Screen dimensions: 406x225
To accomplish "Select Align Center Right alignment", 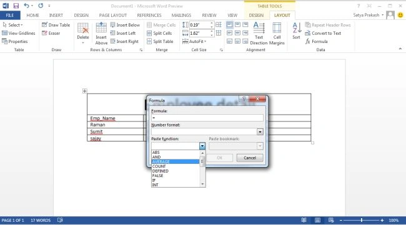I will pos(245,33).
